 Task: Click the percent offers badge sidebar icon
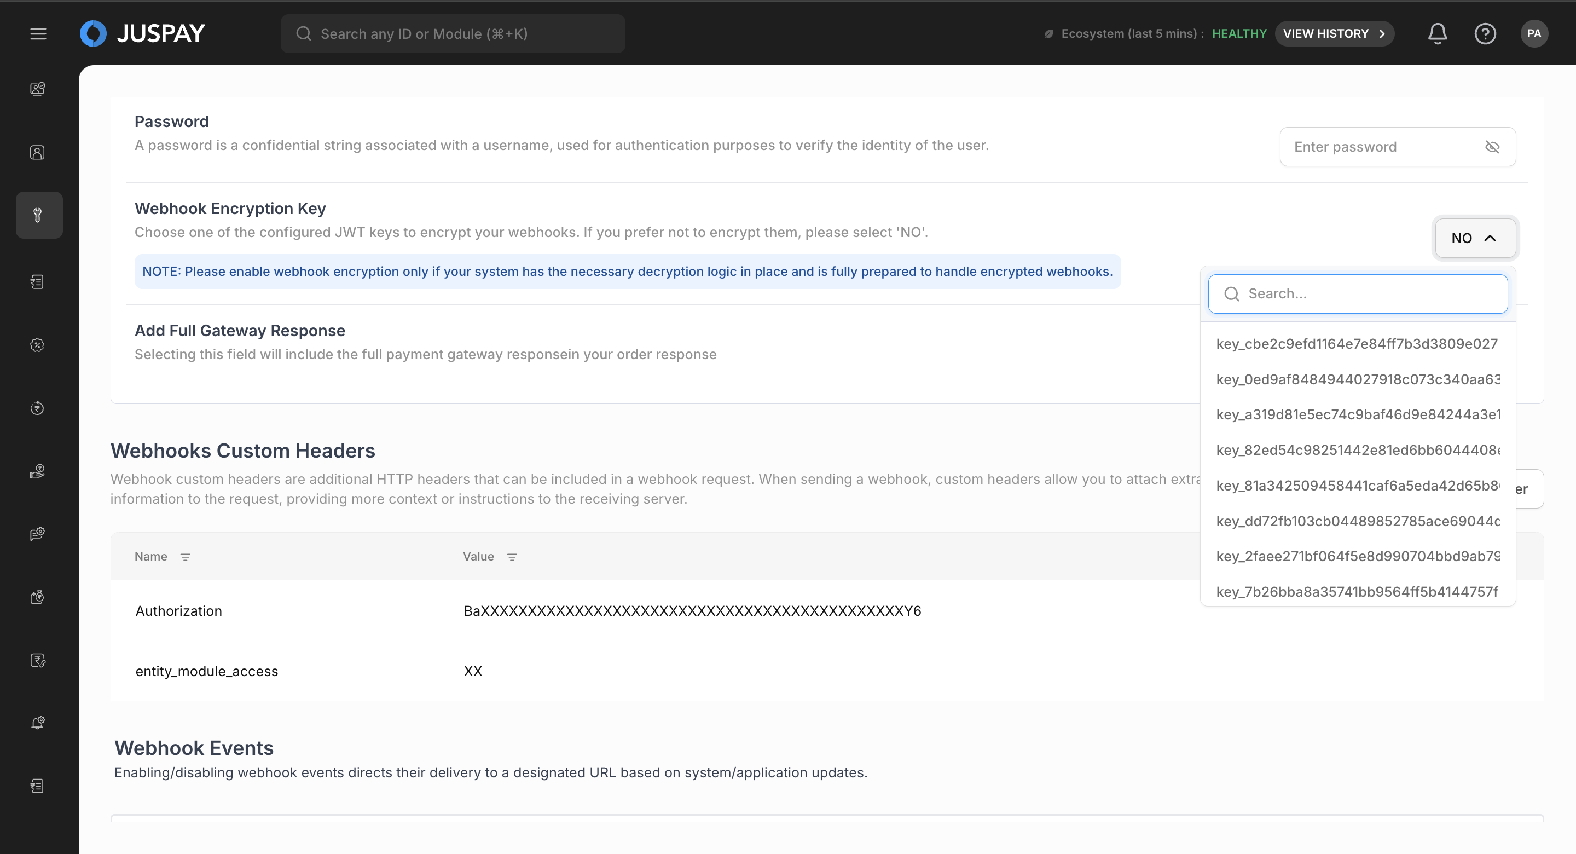pyautogui.click(x=38, y=345)
